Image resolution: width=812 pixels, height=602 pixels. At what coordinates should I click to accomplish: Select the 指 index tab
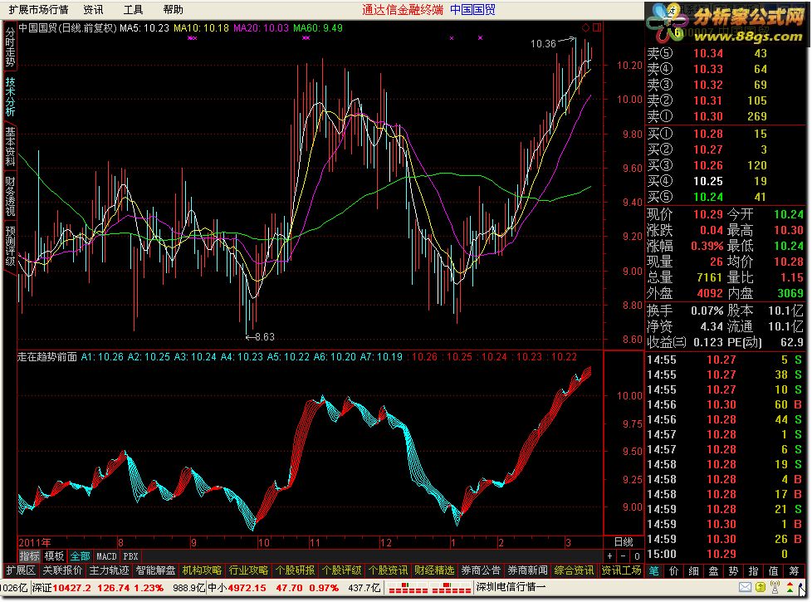754,570
